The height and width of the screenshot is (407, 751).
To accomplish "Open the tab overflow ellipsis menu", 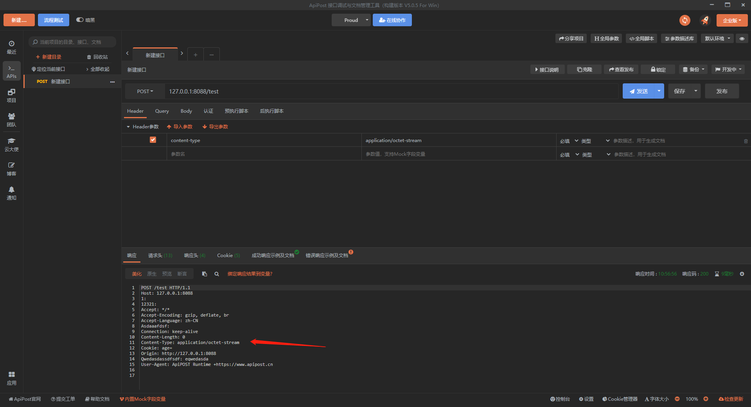I will click(212, 55).
